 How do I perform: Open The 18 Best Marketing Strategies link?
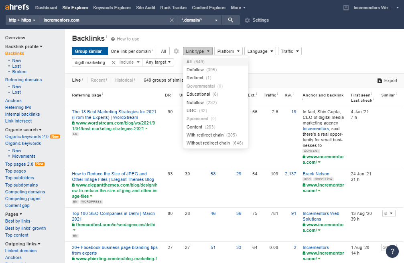pyautogui.click(x=114, y=114)
